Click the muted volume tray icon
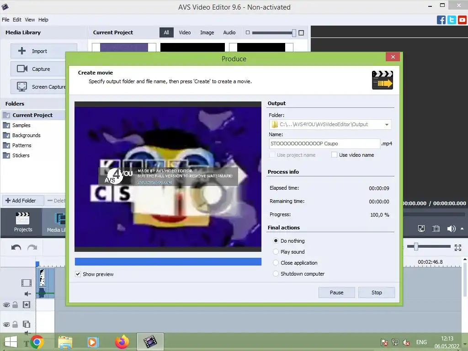This screenshot has height=351, width=468. (406, 342)
